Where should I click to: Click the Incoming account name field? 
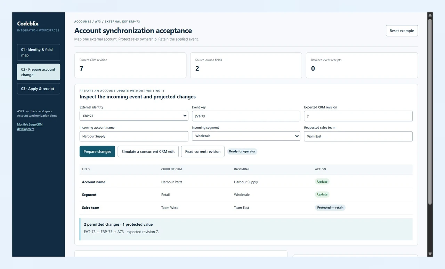[134, 136]
